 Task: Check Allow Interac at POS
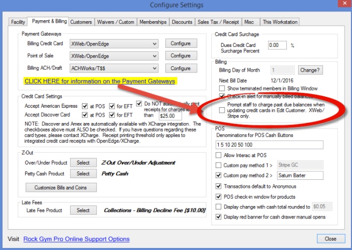[218, 155]
